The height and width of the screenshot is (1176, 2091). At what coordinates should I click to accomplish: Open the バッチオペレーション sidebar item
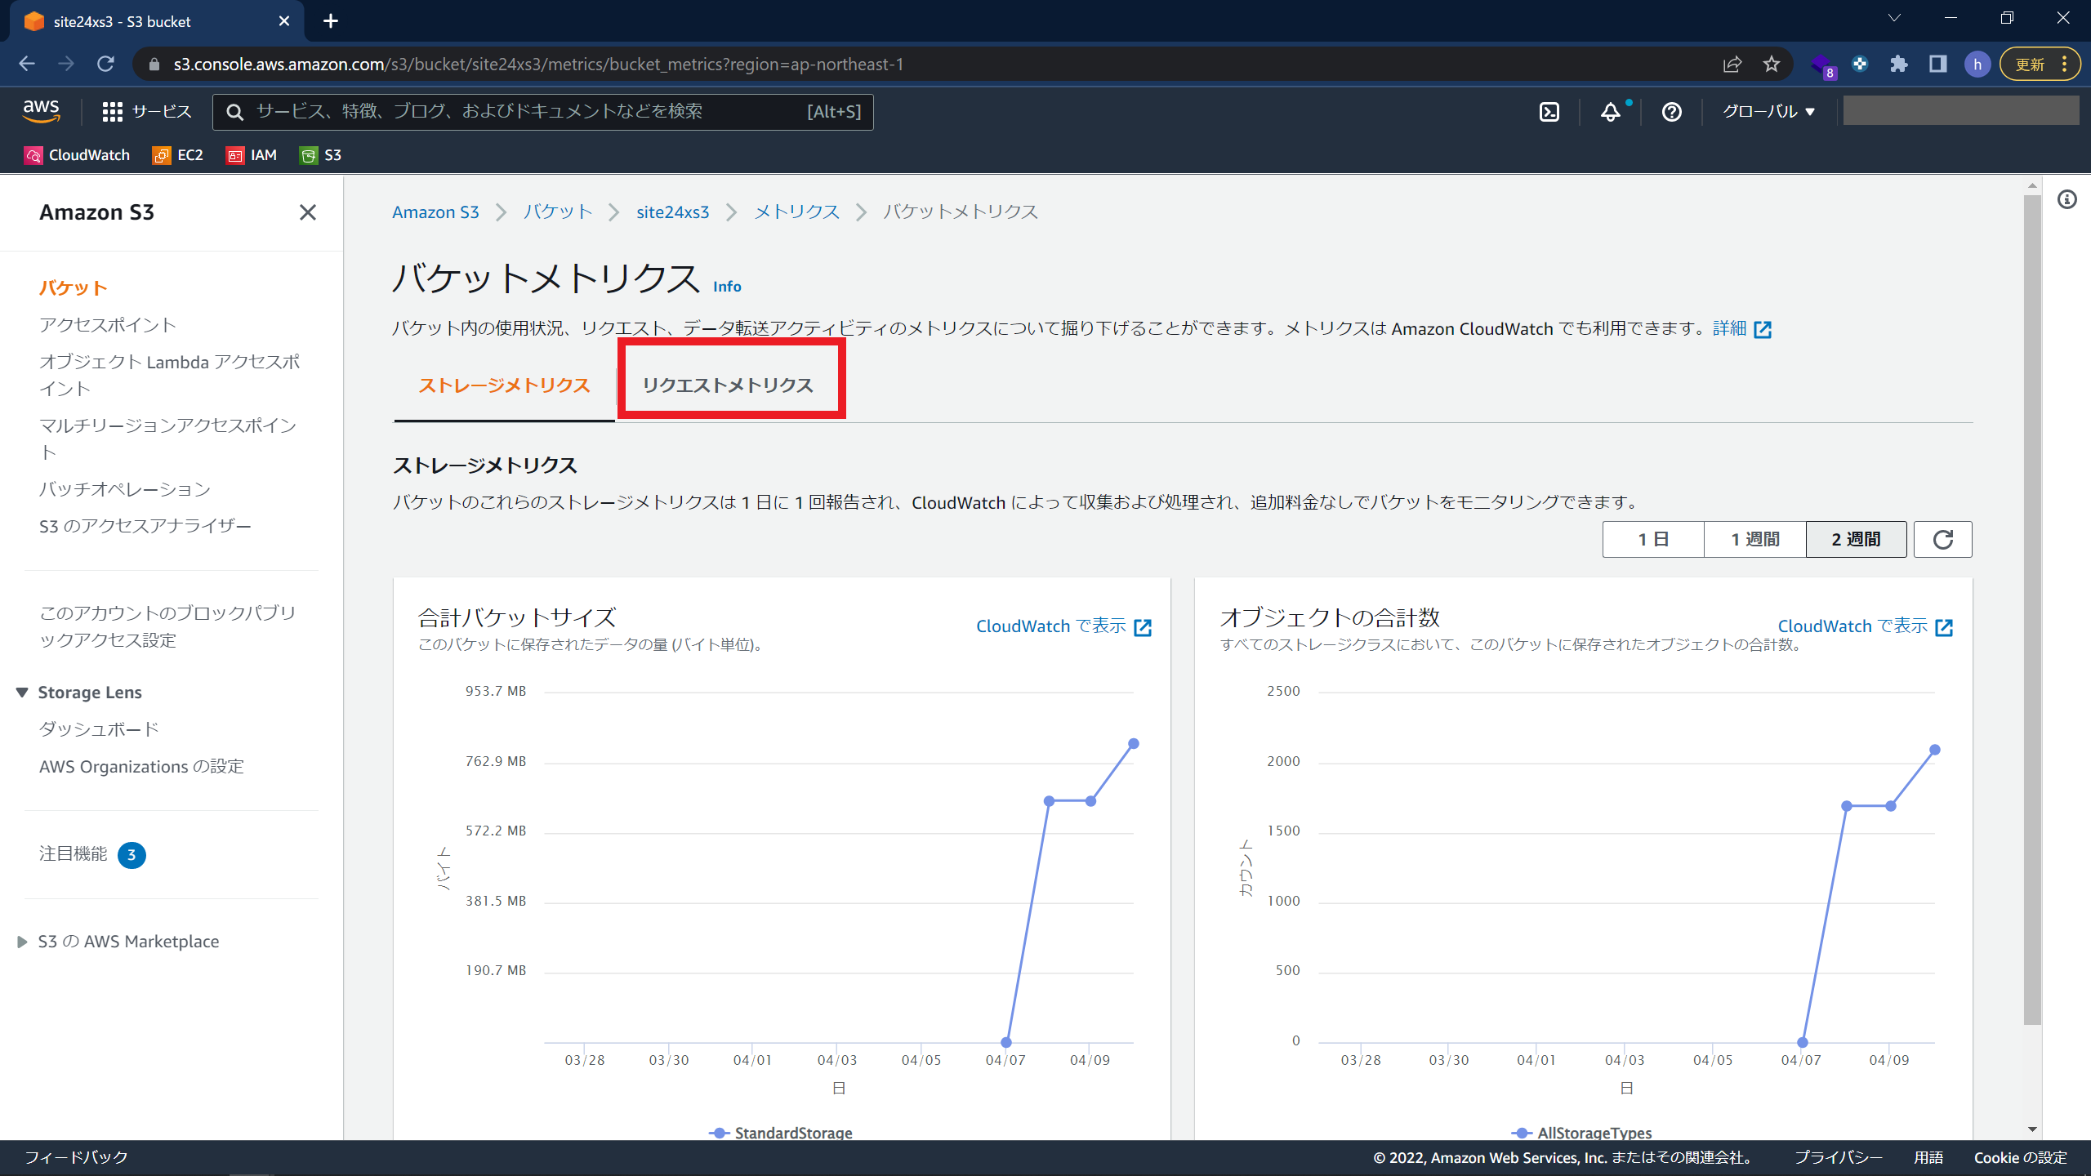(125, 489)
